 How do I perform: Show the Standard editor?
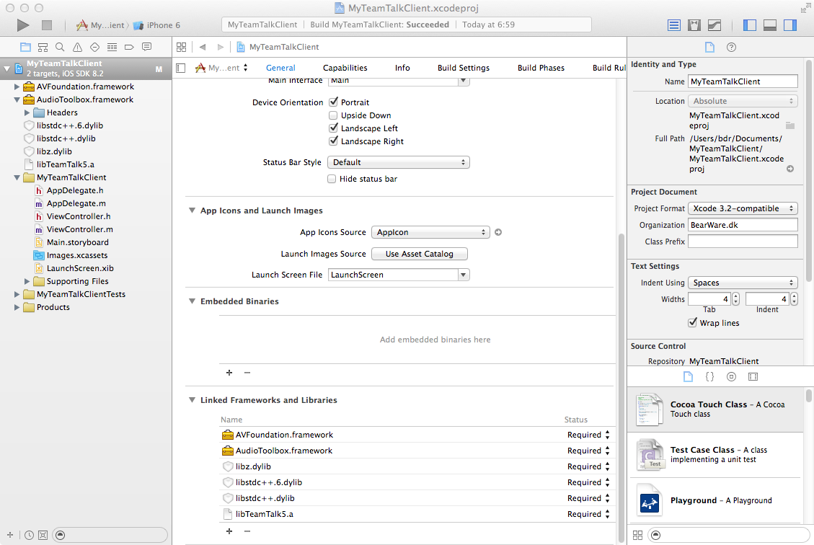(674, 25)
